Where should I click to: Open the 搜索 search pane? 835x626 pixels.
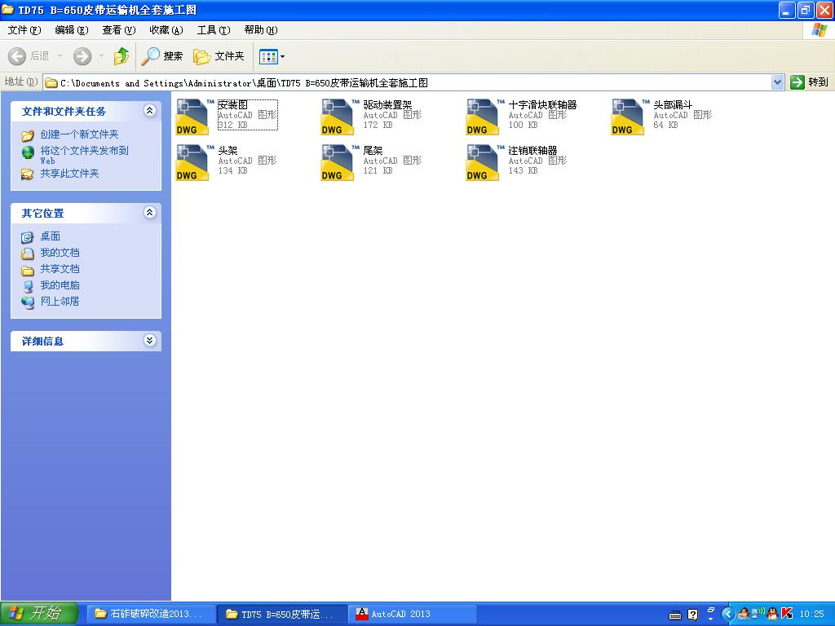[x=162, y=56]
